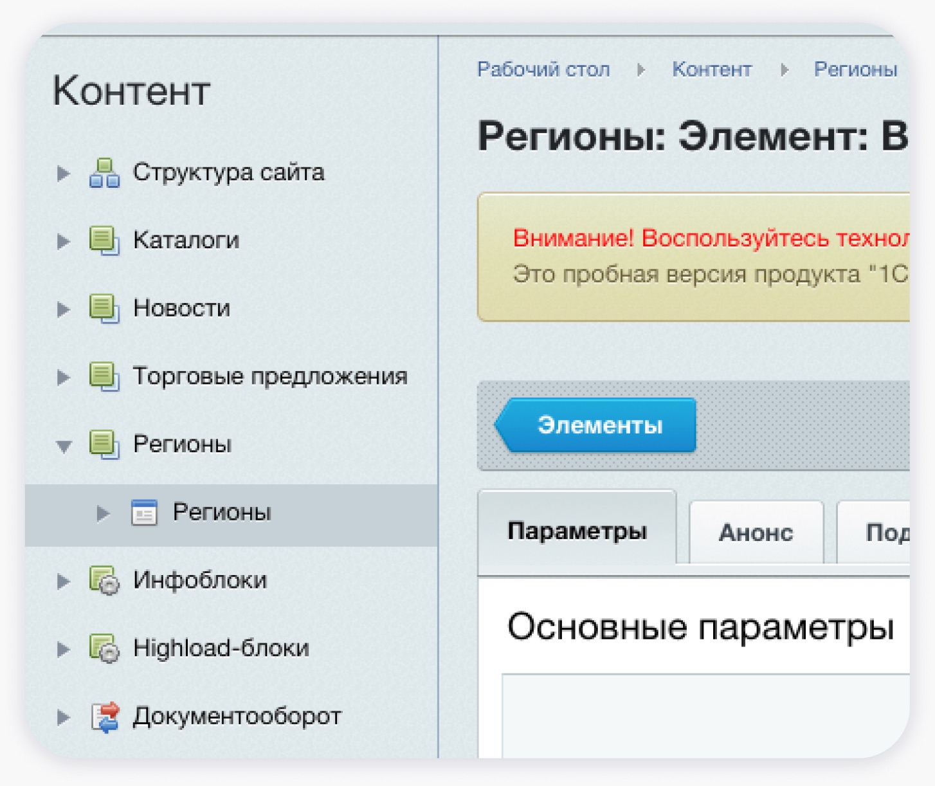Viewport: 935px width, 786px height.
Task: Expand the Highload-блоки tree node
Action: (x=63, y=649)
